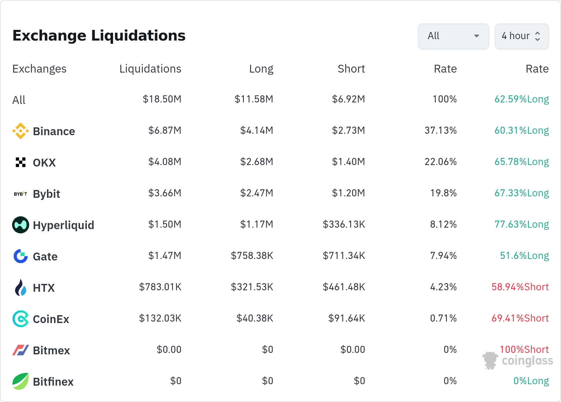Click the Bitfinex leaf logo icon

pyautogui.click(x=21, y=381)
